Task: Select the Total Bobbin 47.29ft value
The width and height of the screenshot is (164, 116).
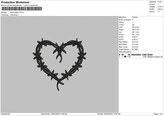Action: pos(135,49)
